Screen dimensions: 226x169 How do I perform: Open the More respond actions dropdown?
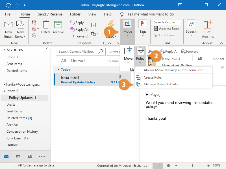(x=95, y=34)
